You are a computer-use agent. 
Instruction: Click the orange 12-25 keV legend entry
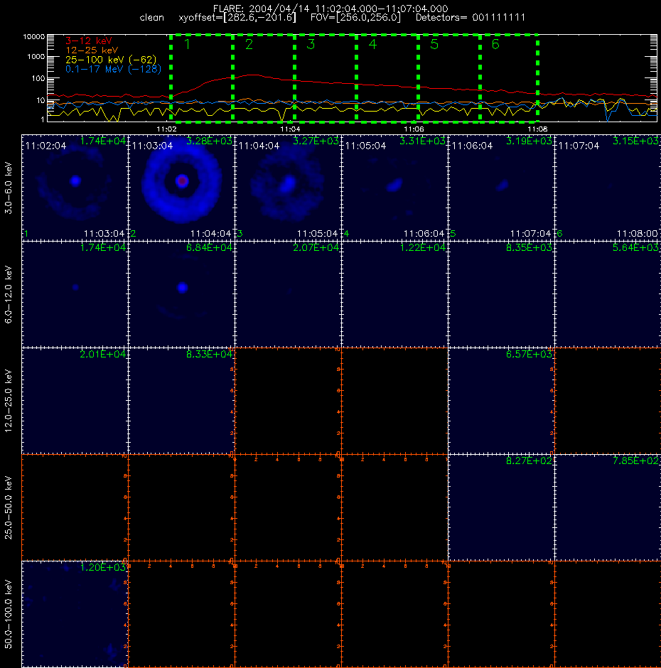(92, 50)
